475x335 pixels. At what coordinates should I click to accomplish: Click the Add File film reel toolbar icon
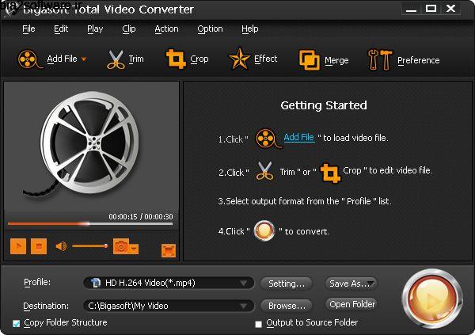[x=29, y=59]
